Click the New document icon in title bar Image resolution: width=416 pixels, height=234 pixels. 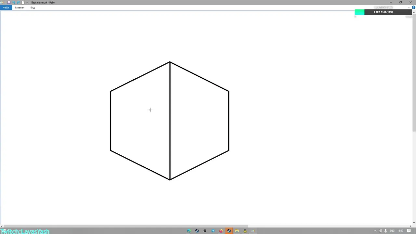coord(23,2)
